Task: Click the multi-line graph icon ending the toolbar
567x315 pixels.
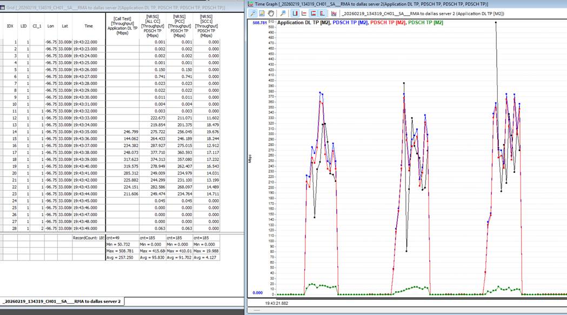Action: point(334,13)
